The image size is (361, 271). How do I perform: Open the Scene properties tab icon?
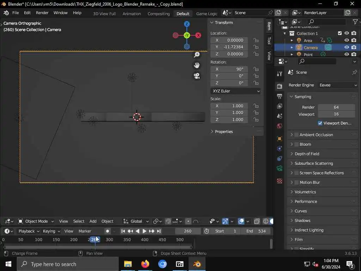pyautogui.click(x=280, y=116)
